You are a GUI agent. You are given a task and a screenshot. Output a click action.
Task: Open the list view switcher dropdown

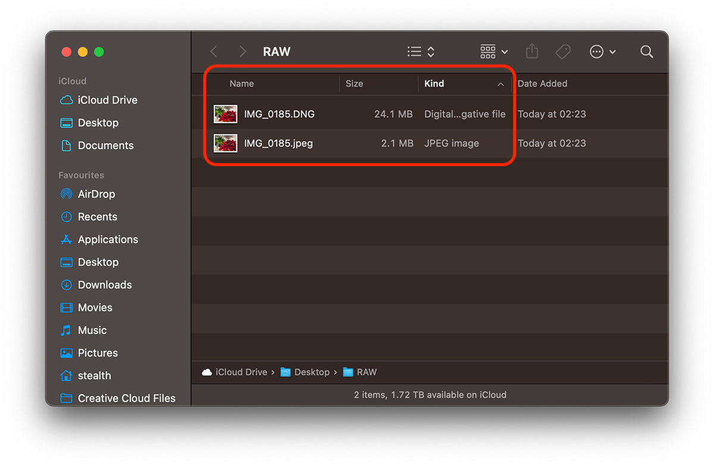point(421,52)
